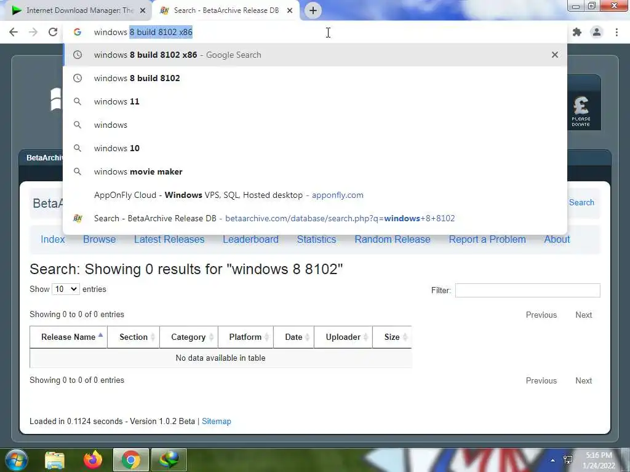Reload the current page

(53, 32)
